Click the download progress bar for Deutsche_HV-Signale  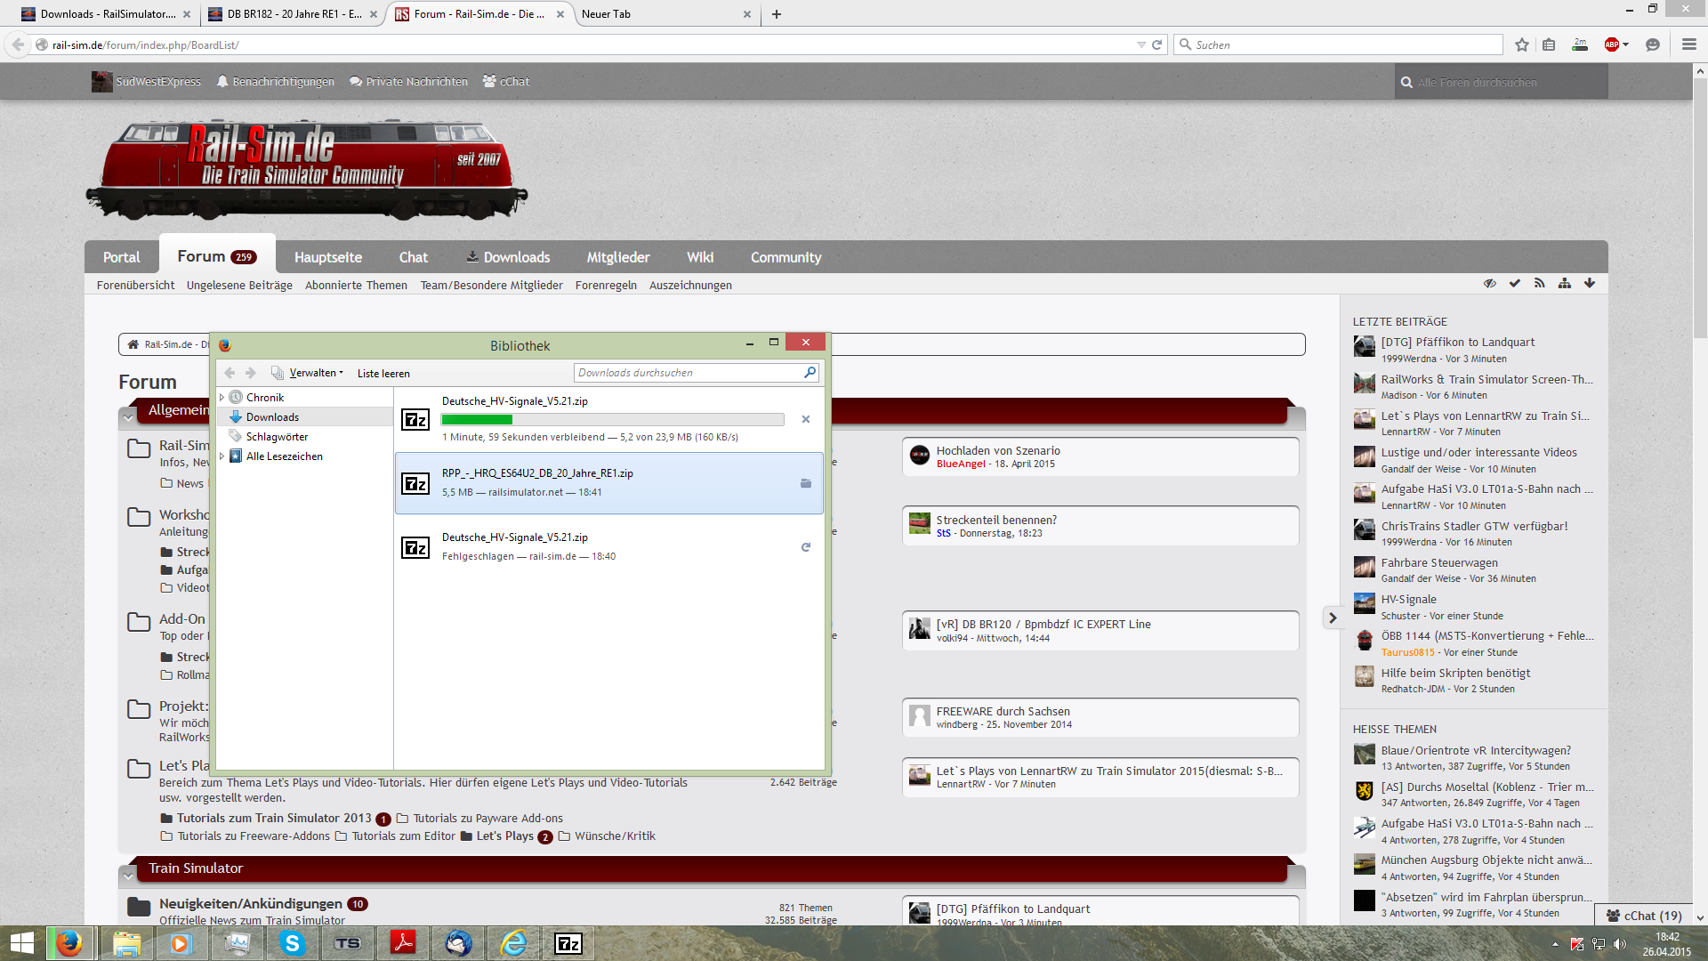(612, 419)
